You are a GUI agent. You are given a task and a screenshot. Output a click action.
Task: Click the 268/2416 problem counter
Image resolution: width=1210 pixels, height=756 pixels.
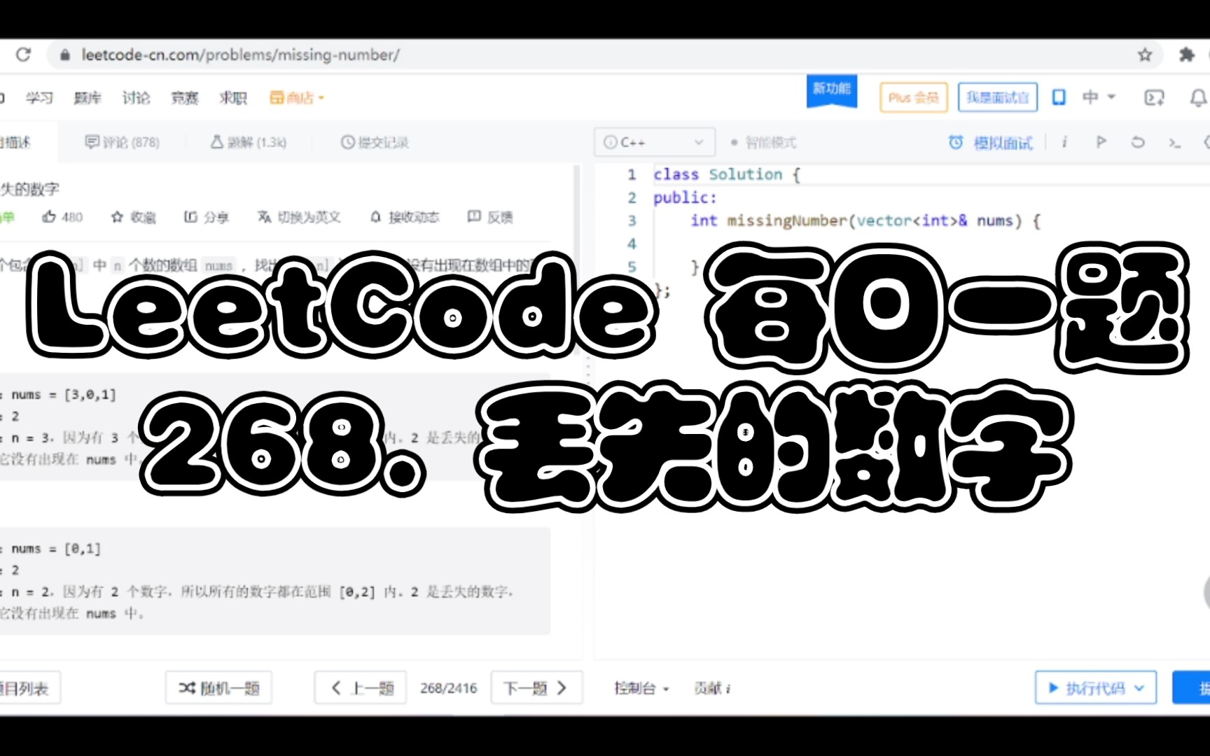pyautogui.click(x=448, y=689)
